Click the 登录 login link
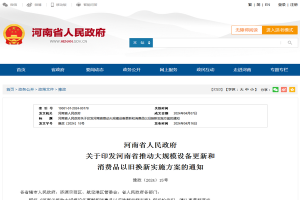 pyautogui.click(x=281, y=4)
